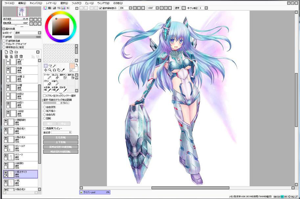Viewport: 300px width, 199px height.
Task: Select the 拡大縮小 radio option
Action: [x=45, y=111]
